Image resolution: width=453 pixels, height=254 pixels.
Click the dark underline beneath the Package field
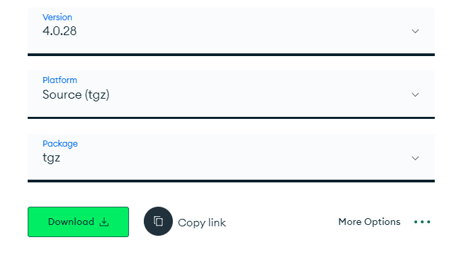coord(231,181)
